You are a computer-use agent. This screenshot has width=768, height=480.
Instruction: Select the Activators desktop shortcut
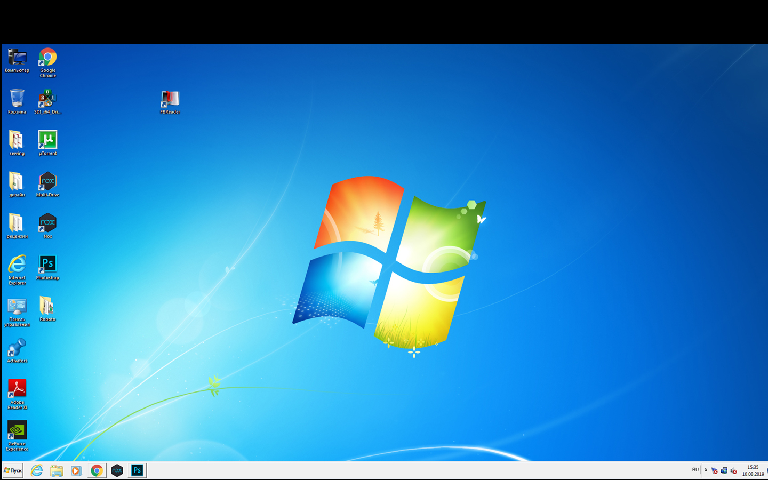(17, 351)
